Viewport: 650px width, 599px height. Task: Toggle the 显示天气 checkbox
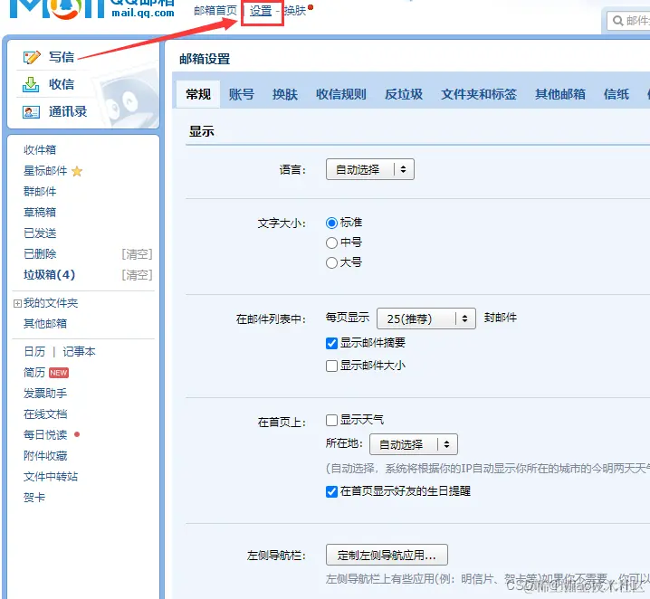tap(331, 420)
